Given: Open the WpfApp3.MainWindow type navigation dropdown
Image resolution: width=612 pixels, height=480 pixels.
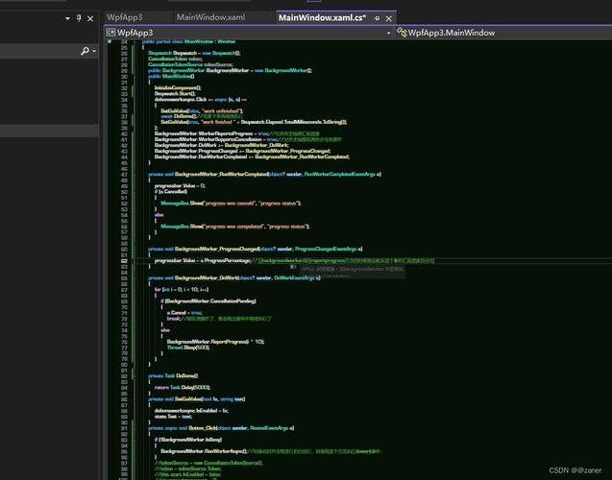Looking at the screenshot, I should pos(503,33).
